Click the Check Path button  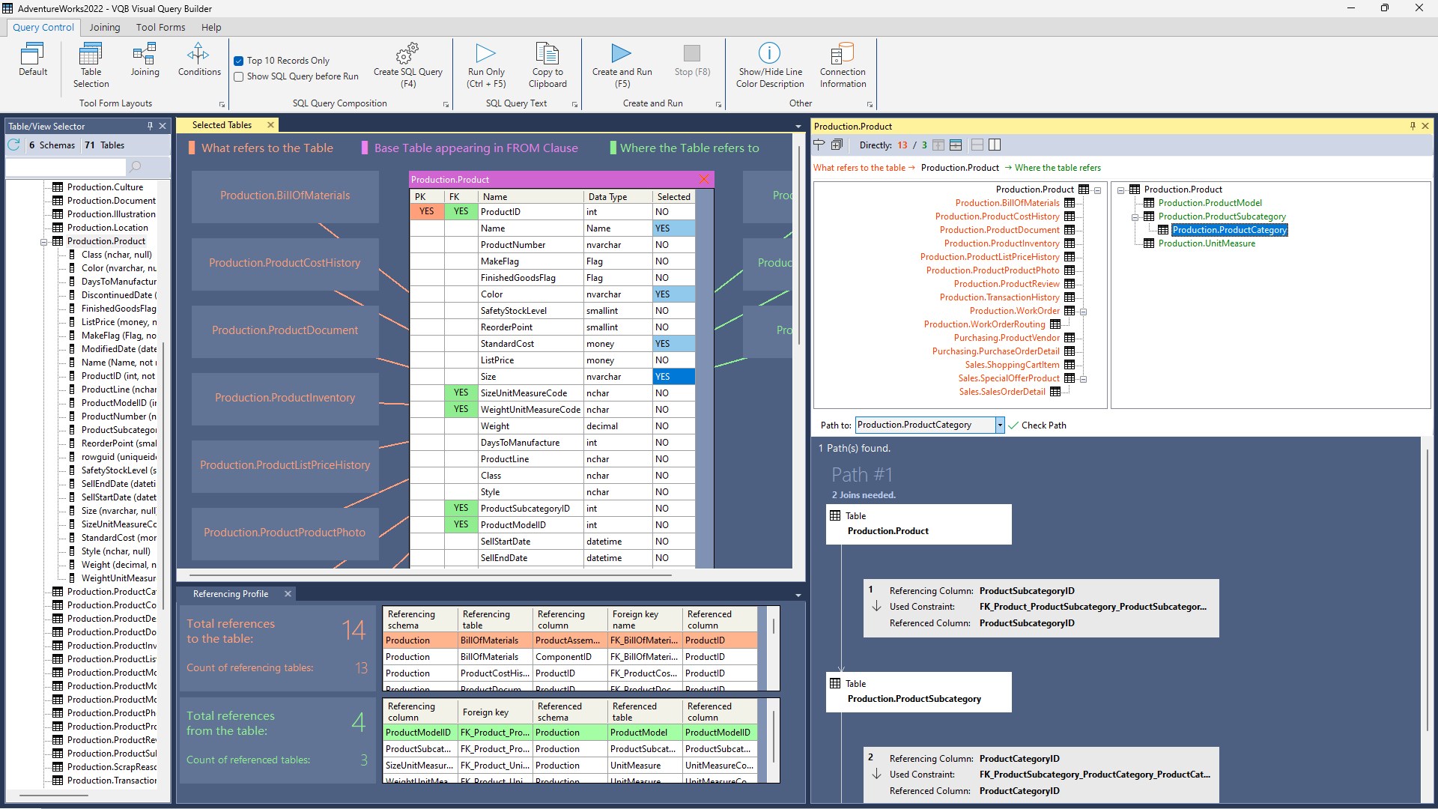pyautogui.click(x=1037, y=425)
